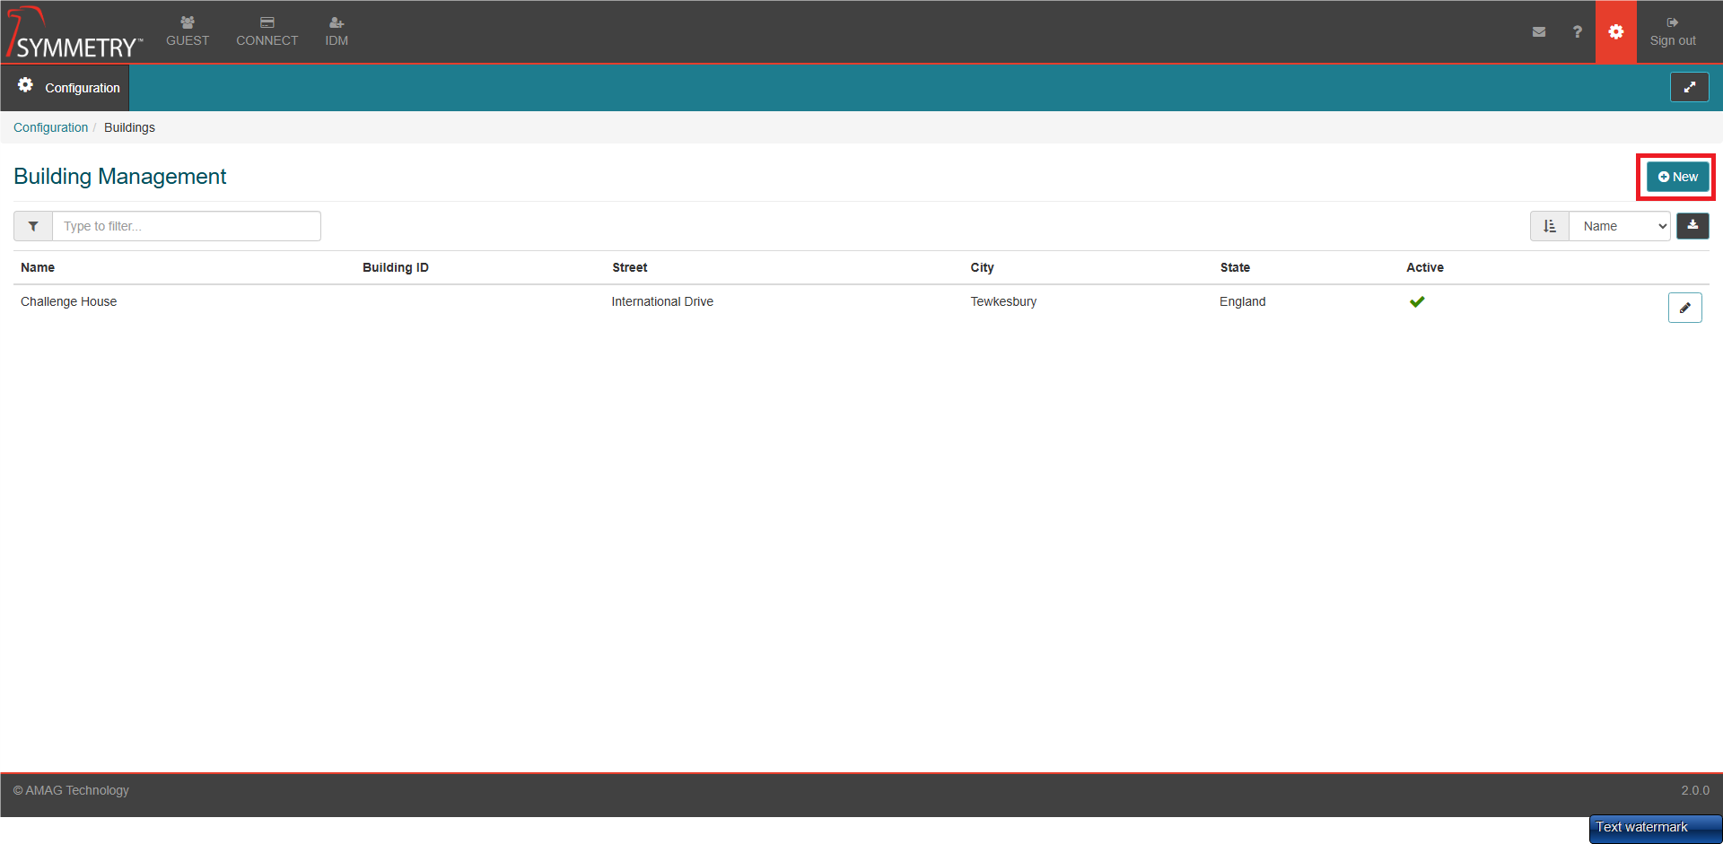Open help via question mark icon
Screen dimensions: 1723x844
(x=1577, y=31)
